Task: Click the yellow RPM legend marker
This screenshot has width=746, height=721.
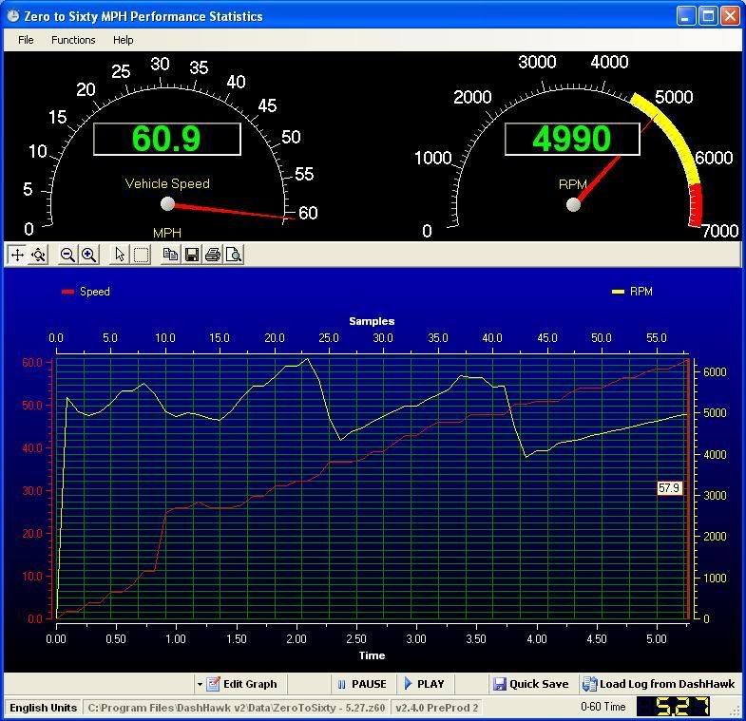Action: 618,292
